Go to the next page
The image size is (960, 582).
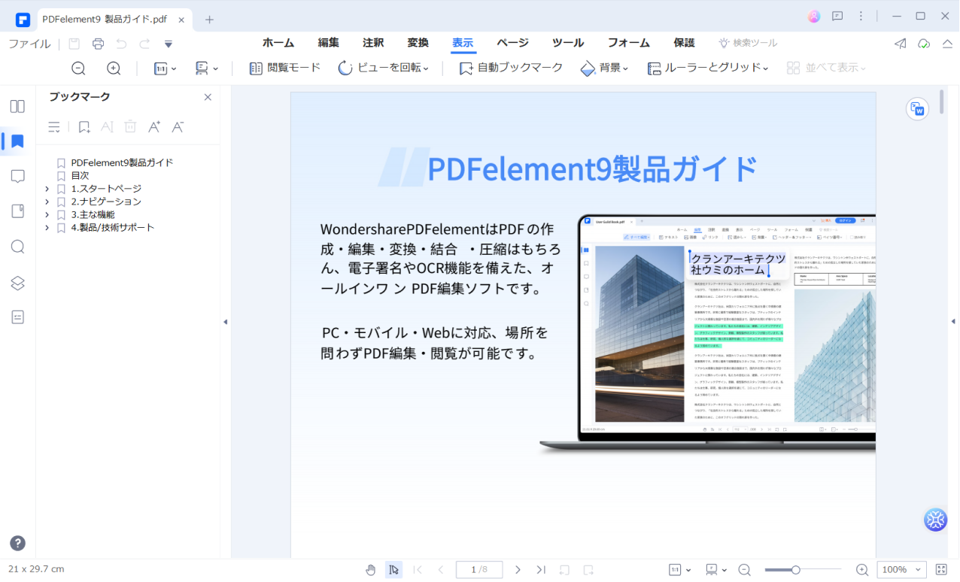(x=518, y=570)
